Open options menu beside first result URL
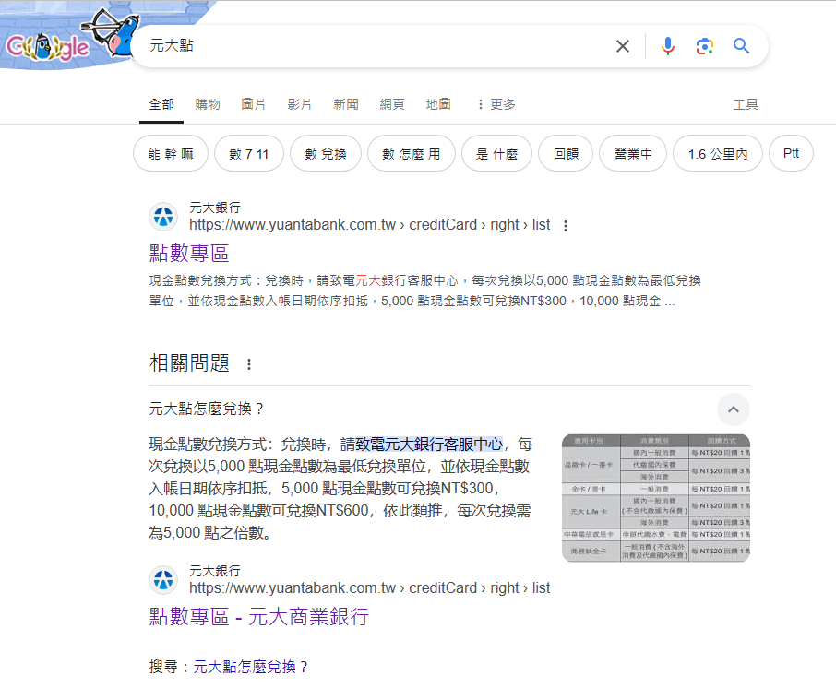The width and height of the screenshot is (836, 688). (566, 226)
